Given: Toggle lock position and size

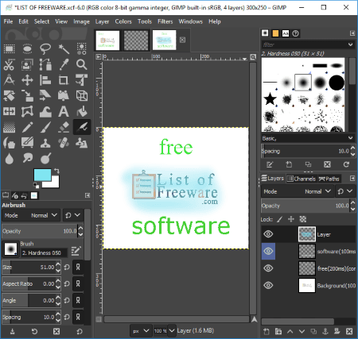Looking at the screenshot, I should point(291,219).
